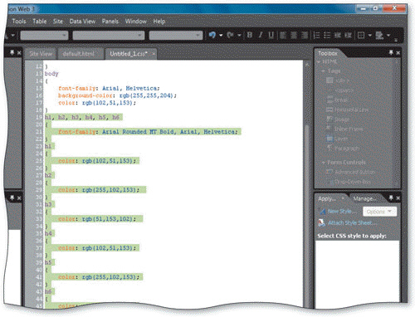Click the Redo icon

point(230,35)
